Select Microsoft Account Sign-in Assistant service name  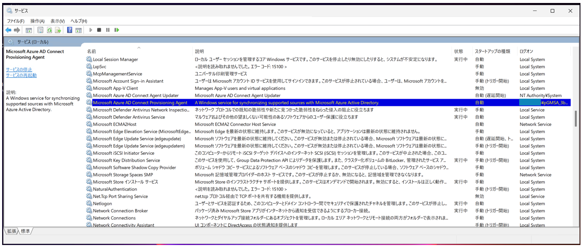pos(128,81)
